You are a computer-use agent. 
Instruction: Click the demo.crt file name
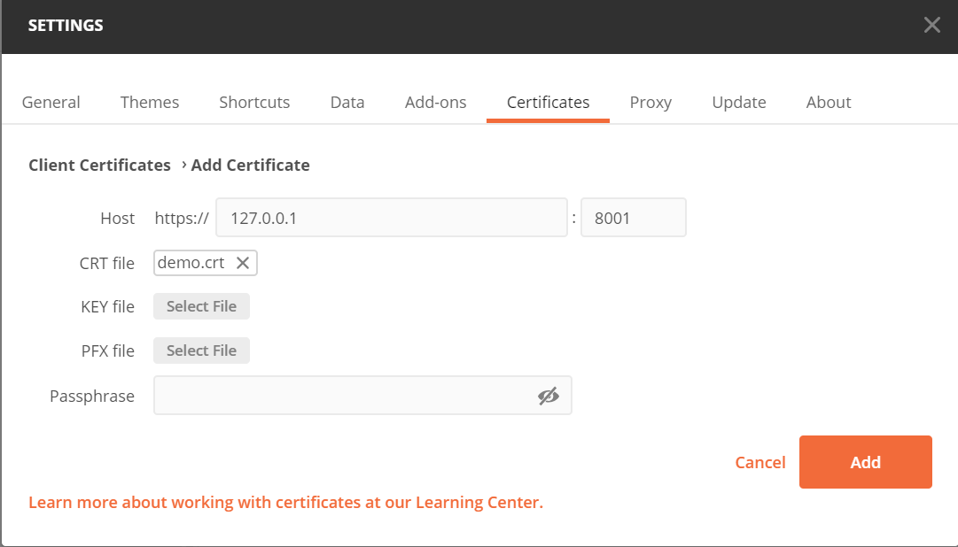[x=191, y=263]
